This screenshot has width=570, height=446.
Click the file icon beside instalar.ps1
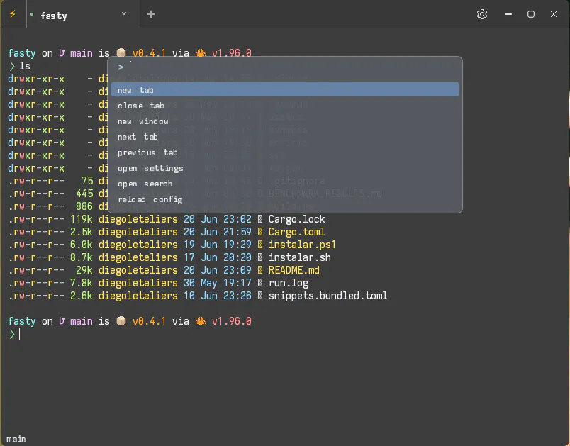260,245
